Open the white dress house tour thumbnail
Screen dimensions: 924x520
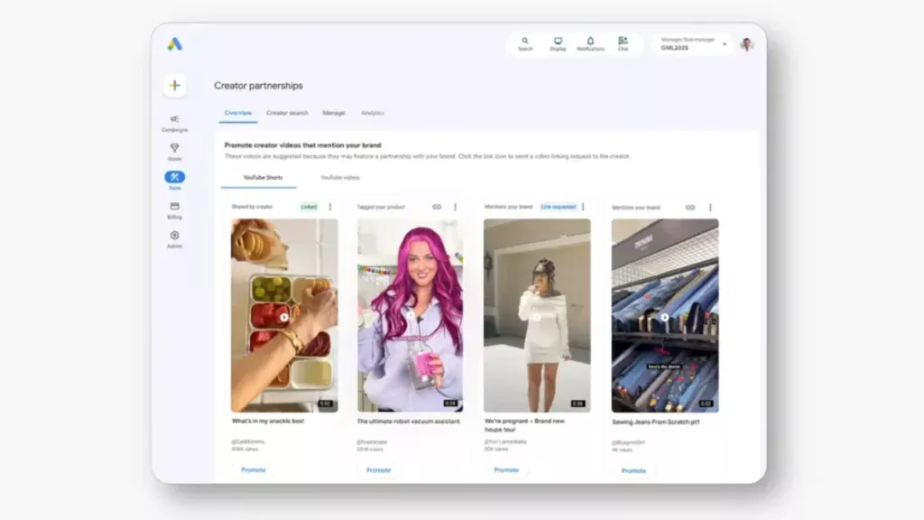coord(537,315)
